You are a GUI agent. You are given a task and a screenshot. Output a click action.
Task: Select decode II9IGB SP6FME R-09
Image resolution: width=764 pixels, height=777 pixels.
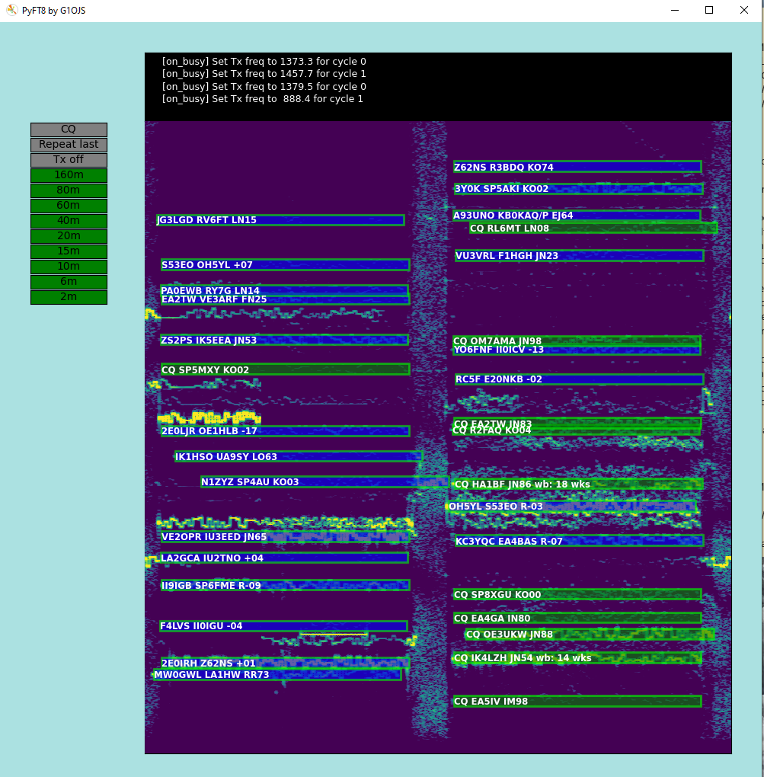(286, 585)
